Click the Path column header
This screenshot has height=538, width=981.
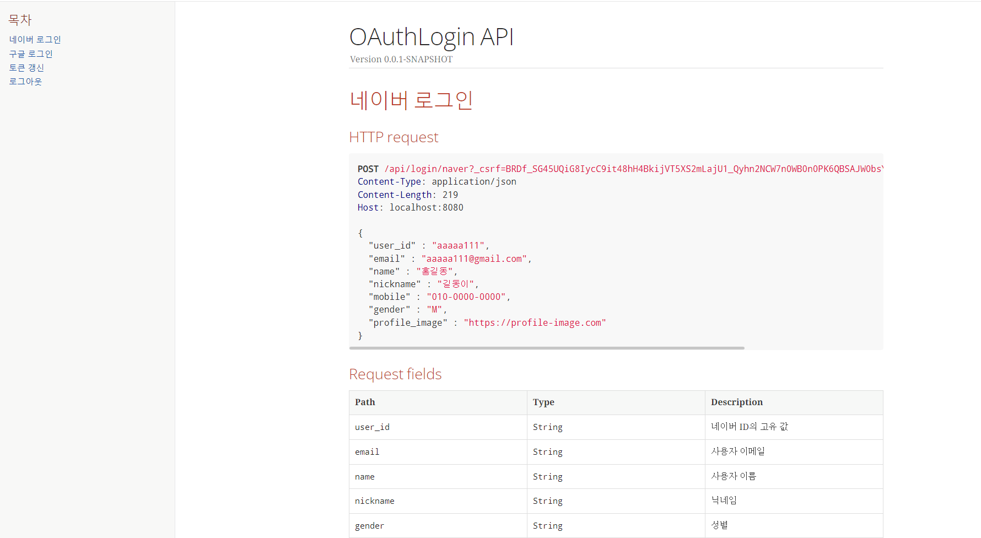click(x=438, y=402)
